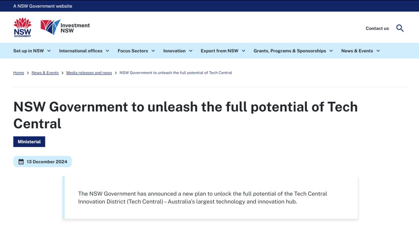Screen dimensions: 419x228
Task: Expand the Export from NSW chevron
Action: (243, 51)
